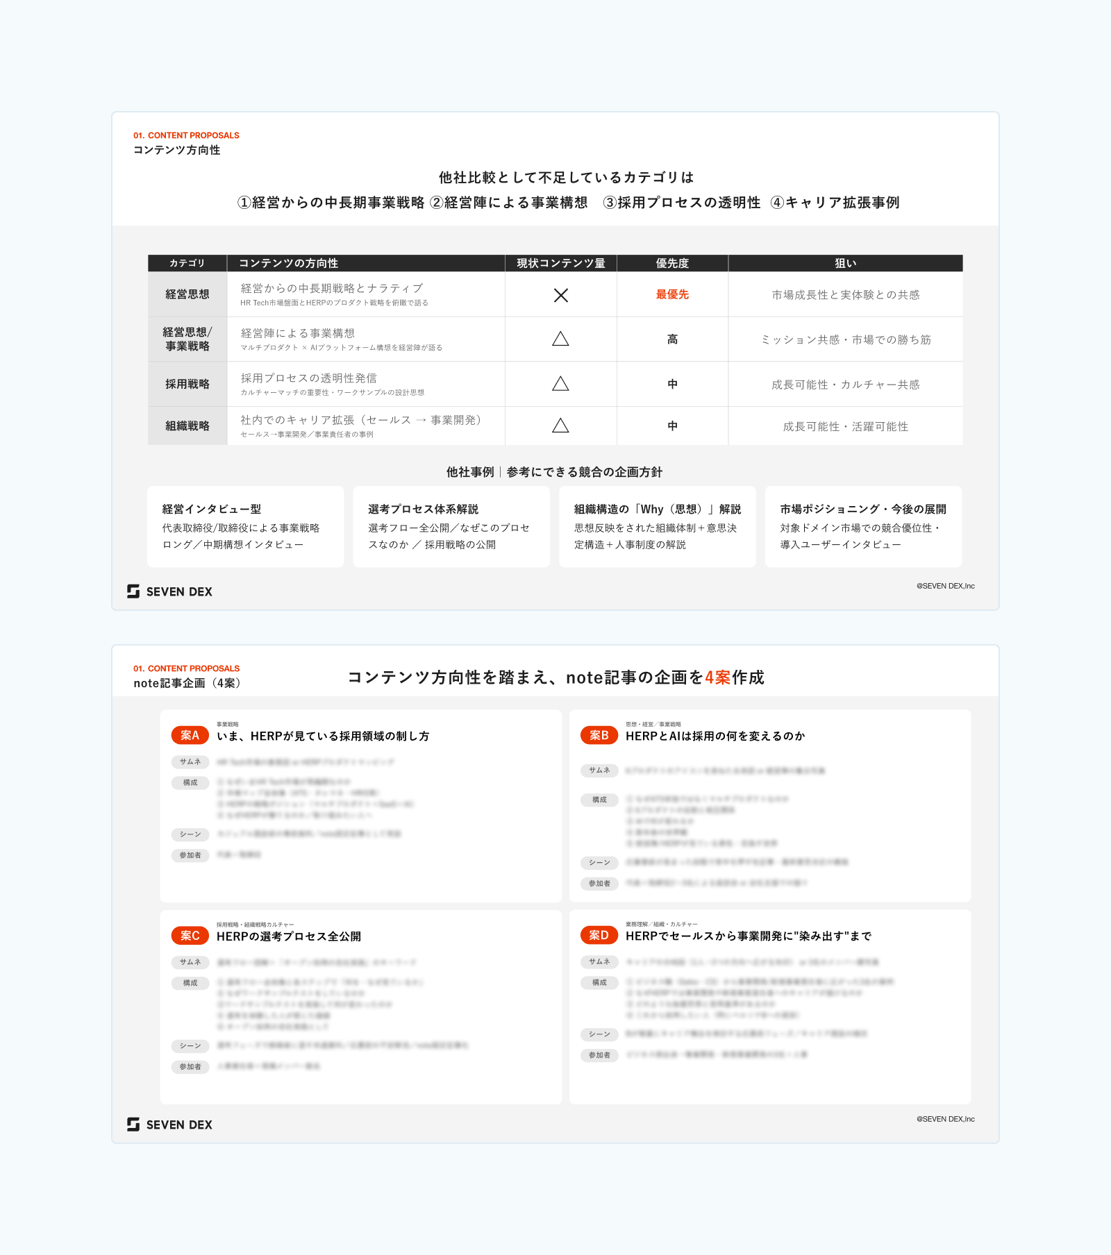The height and width of the screenshot is (1255, 1111).
Task: Click the シーン tag in the 案D card
Action: 599,1034
